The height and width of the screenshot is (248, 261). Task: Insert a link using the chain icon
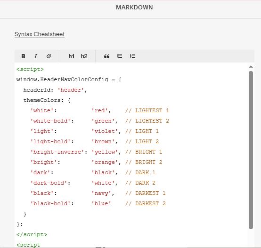pyautogui.click(x=49, y=56)
